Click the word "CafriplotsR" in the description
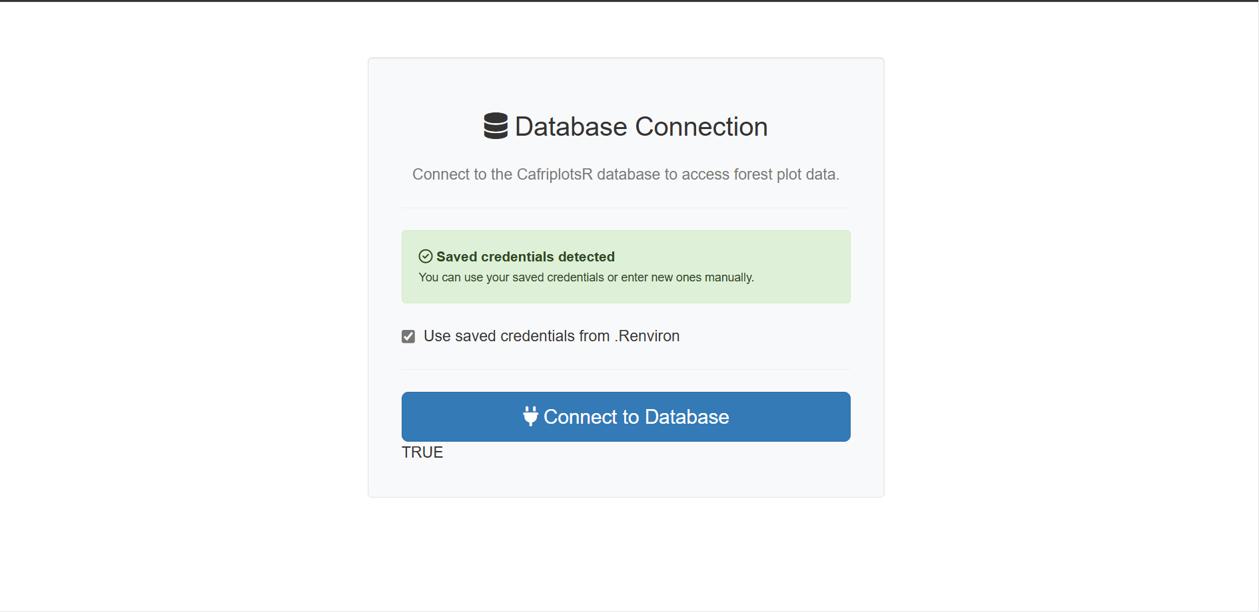Viewport: 1259px width, 612px height. (x=554, y=174)
